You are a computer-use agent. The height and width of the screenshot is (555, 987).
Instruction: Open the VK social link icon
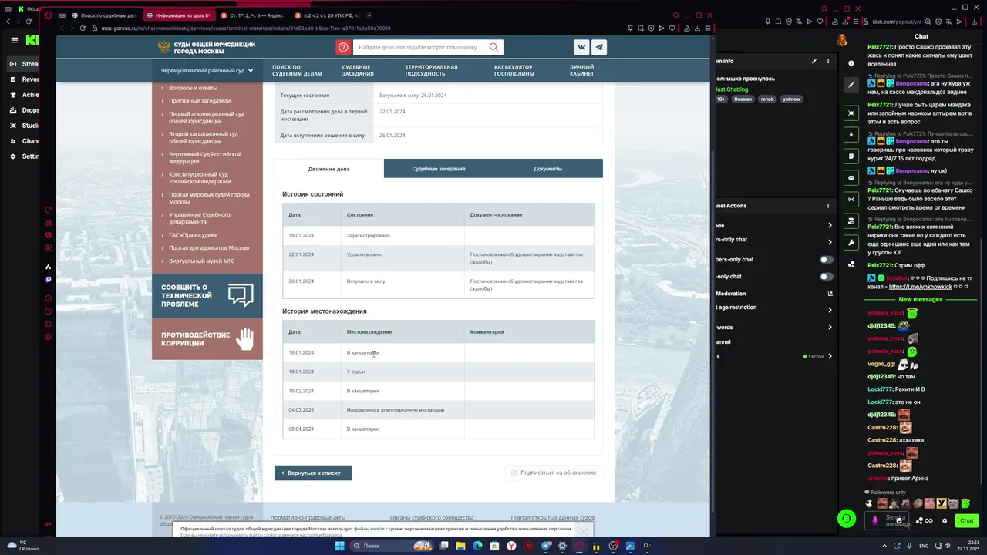pyautogui.click(x=581, y=47)
